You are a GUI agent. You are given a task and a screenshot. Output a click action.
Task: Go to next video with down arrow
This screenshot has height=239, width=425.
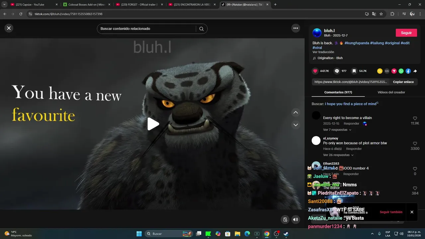296,125
